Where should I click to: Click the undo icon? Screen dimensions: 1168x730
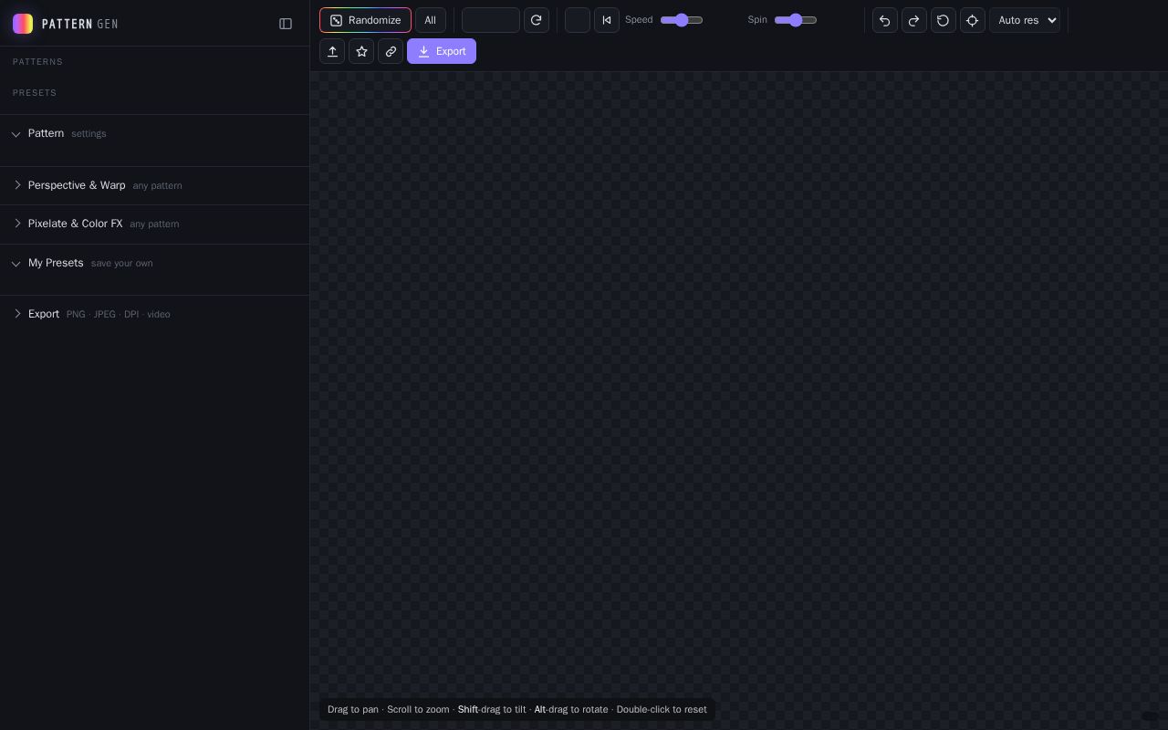[x=885, y=20]
